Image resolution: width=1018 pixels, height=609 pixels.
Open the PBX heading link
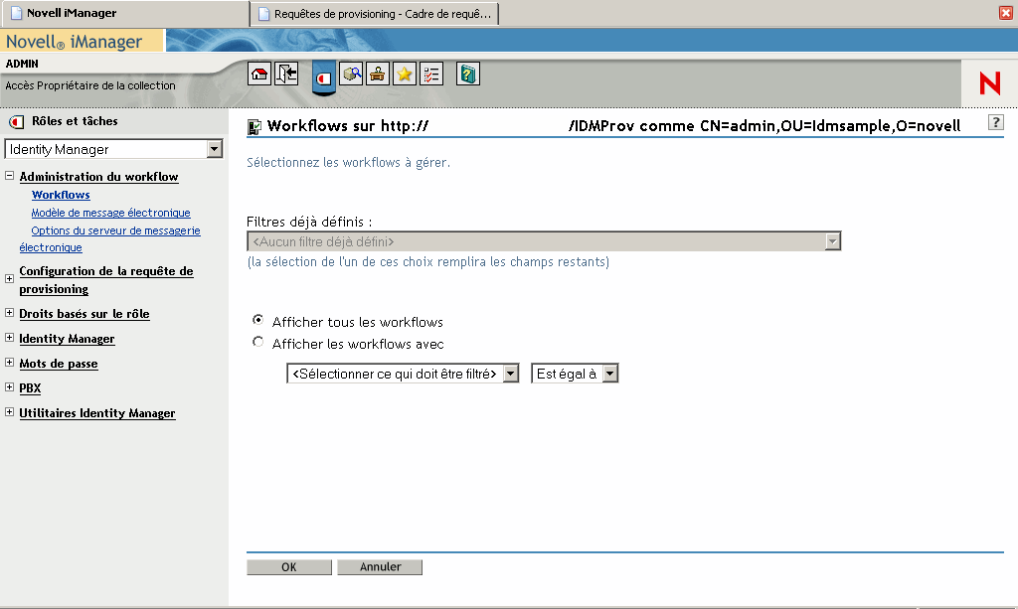[30, 388]
